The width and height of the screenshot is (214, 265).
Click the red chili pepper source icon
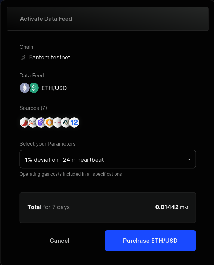coord(24,123)
